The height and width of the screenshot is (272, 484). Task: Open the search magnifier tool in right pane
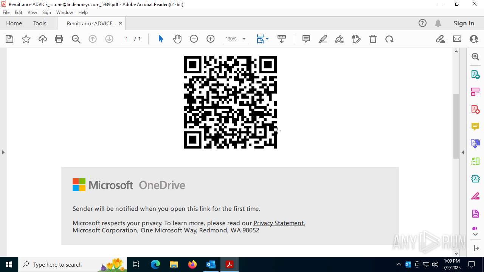click(x=475, y=57)
